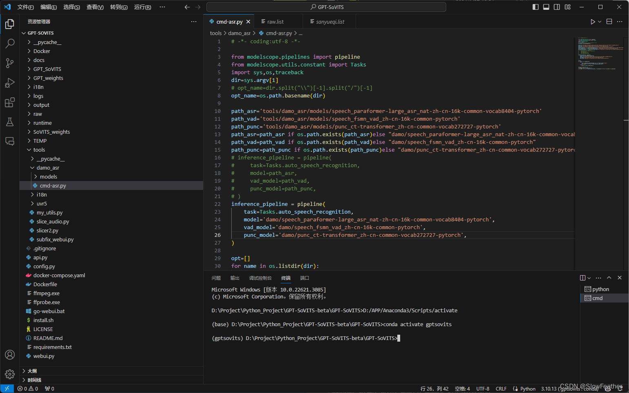Open Explorer panel more actions ellipsis
The image size is (629, 393).
(194, 22)
